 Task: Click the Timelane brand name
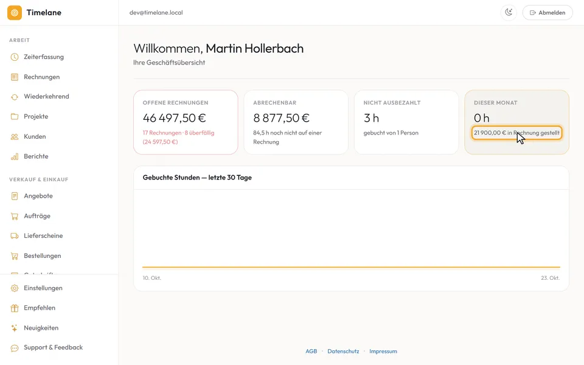point(44,13)
